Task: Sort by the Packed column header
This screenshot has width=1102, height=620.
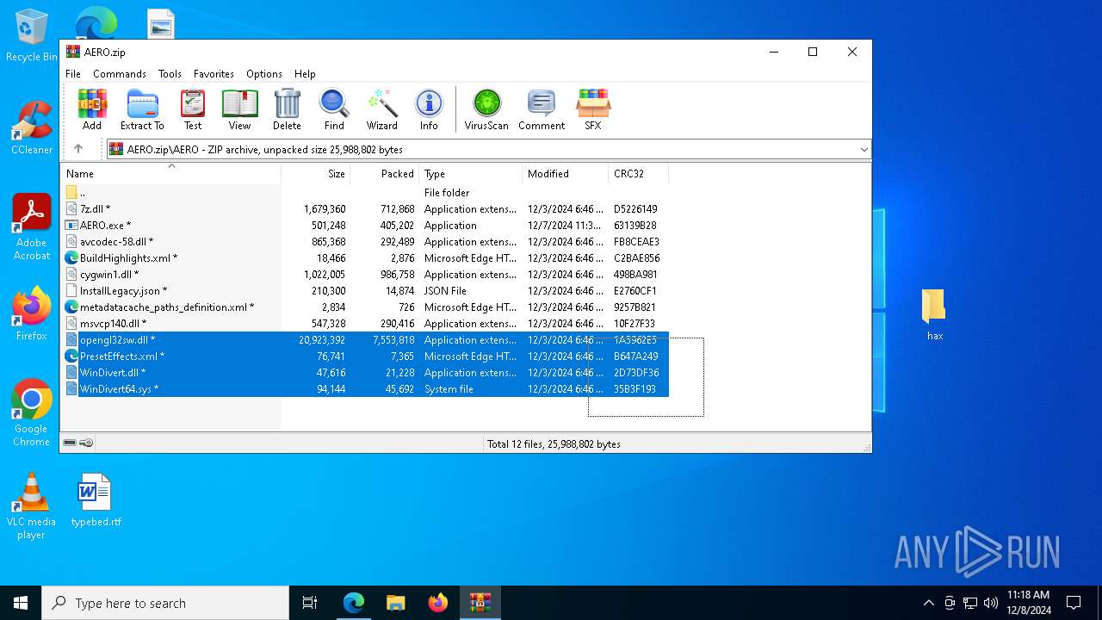Action: (384, 173)
